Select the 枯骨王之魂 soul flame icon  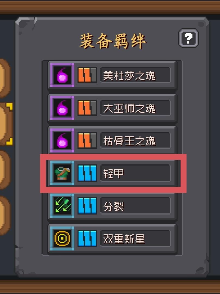[62, 140]
